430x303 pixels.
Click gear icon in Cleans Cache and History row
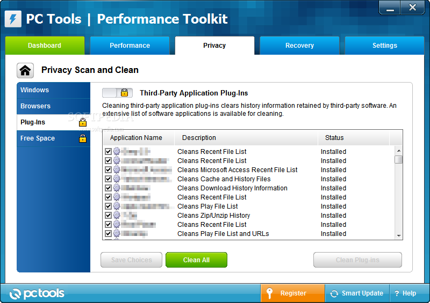coord(117,179)
